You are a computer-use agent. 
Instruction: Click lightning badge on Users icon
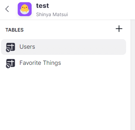[x=8, y=50]
